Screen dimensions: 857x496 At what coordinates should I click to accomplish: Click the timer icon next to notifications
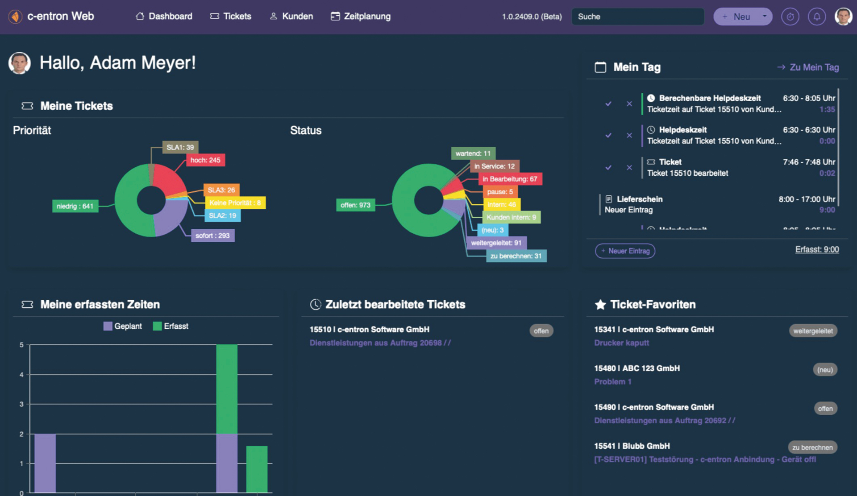[x=790, y=16]
